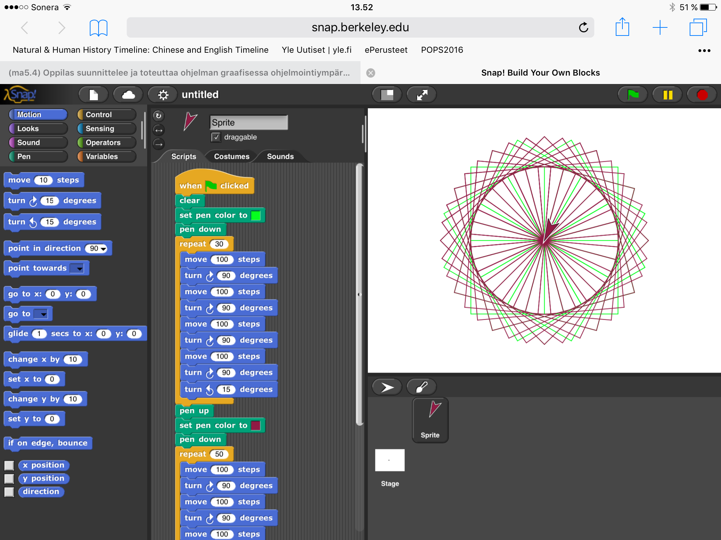Image resolution: width=721 pixels, height=540 pixels.
Task: Open the point in direction dropdown arrow
Action: (x=103, y=249)
